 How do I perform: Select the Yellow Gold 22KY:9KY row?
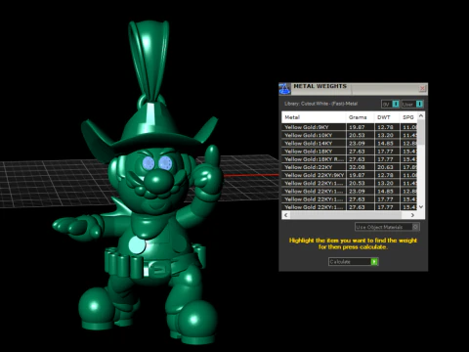click(349, 175)
